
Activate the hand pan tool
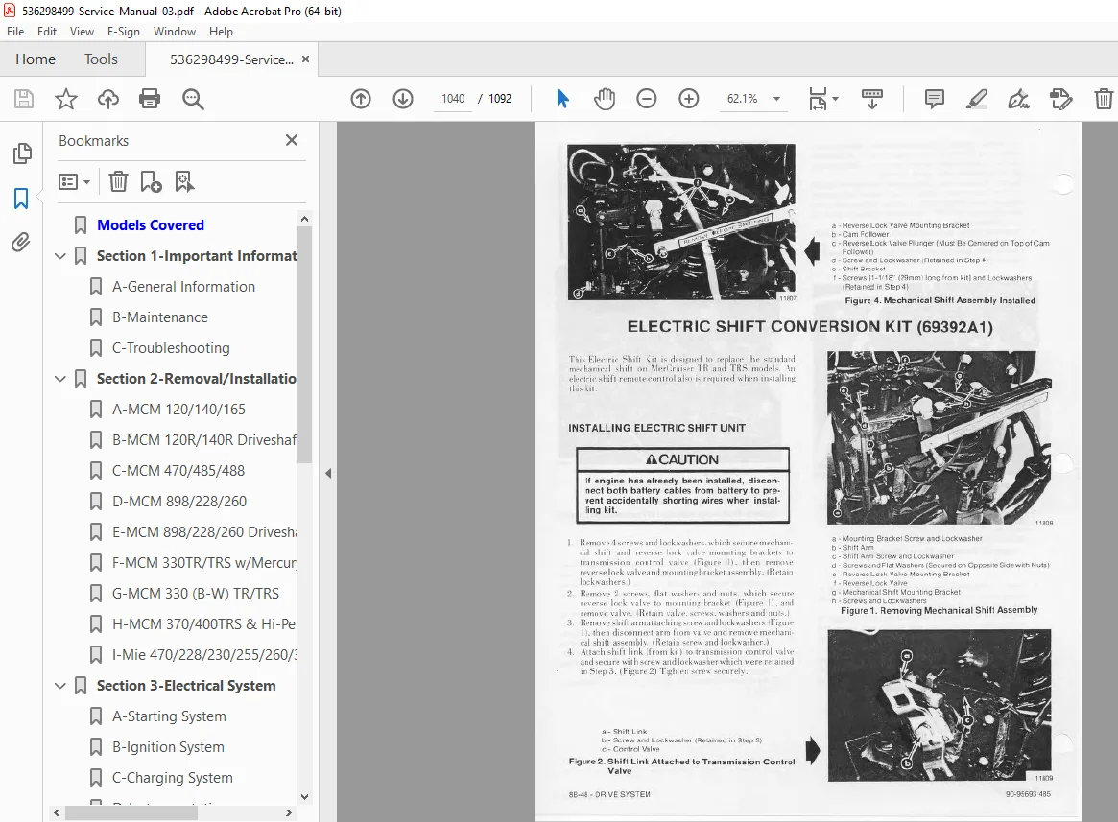(x=605, y=99)
